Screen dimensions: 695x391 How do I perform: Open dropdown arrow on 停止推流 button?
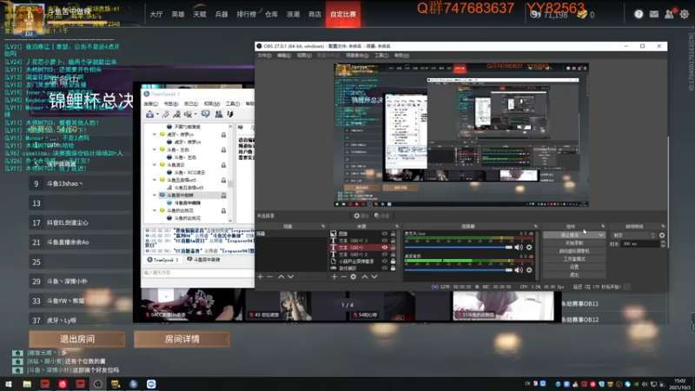[x=600, y=235]
